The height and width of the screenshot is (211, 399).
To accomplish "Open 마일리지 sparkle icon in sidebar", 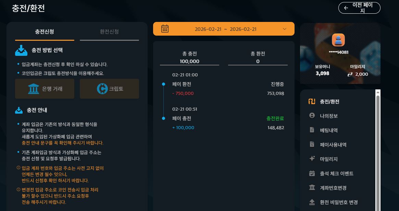I will pyautogui.click(x=312, y=159).
